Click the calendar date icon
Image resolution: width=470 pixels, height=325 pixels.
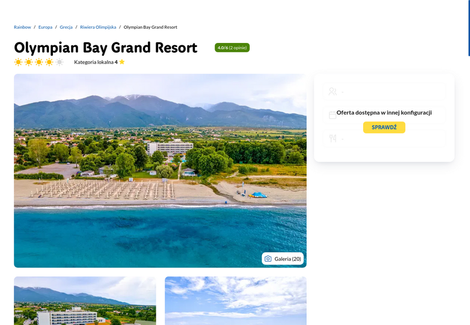pos(333,115)
